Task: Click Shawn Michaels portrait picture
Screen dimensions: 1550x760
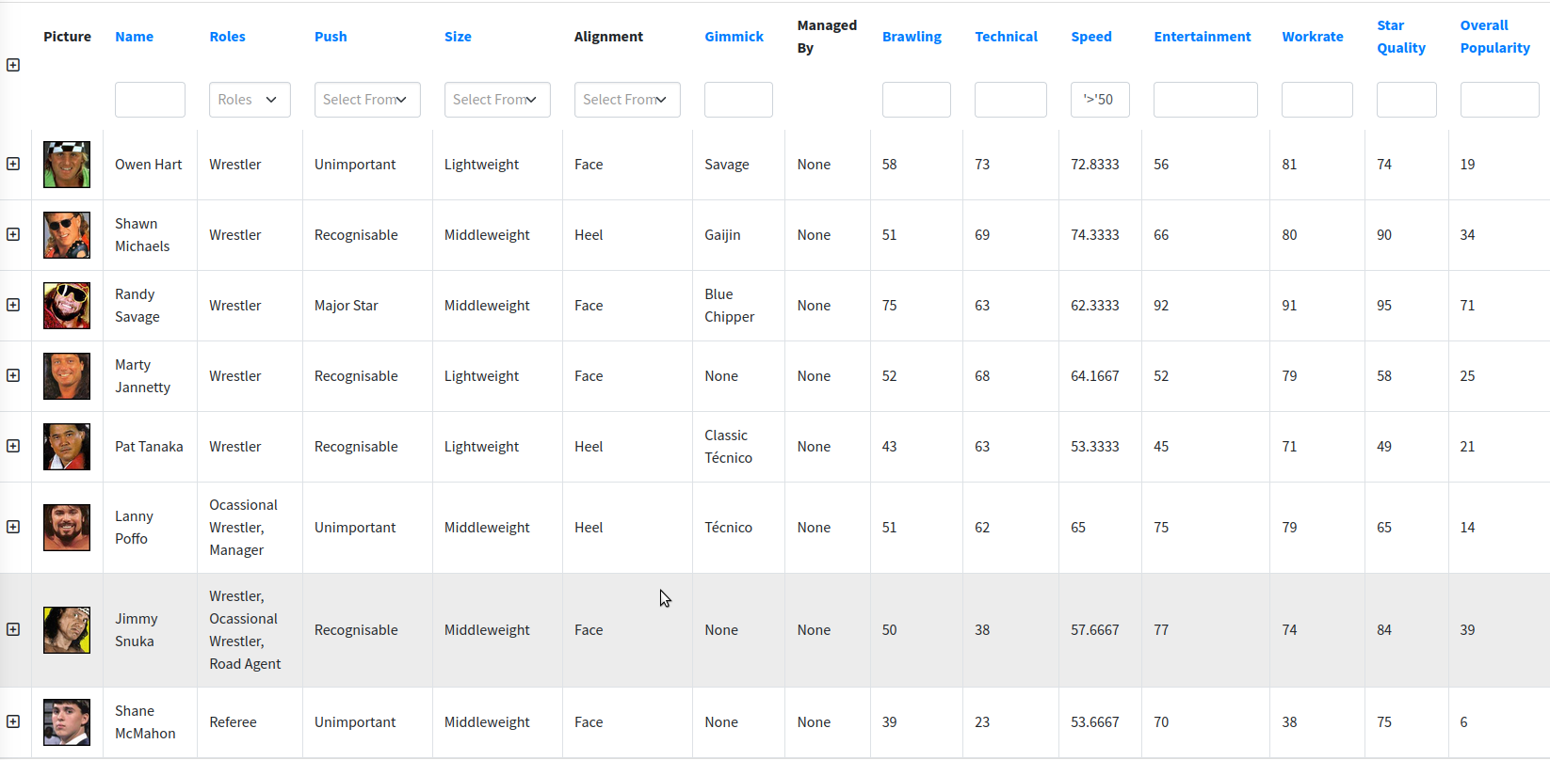Action: coord(67,235)
